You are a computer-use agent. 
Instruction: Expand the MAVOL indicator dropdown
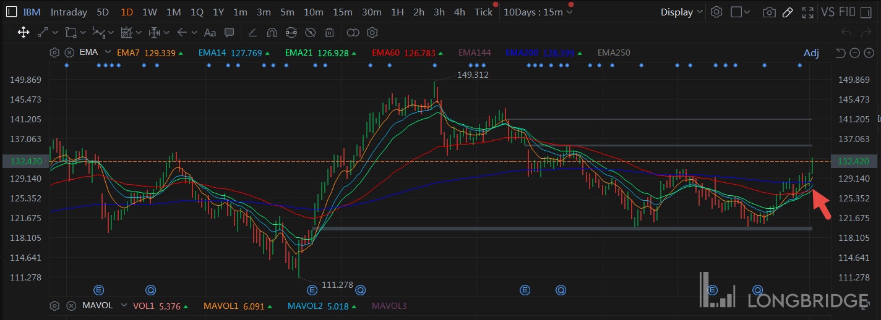pos(124,306)
